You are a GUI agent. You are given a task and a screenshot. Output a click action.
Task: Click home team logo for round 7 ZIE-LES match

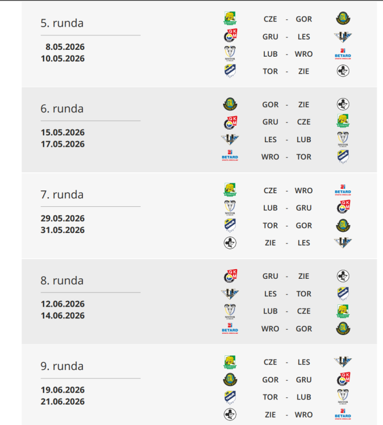(x=230, y=243)
